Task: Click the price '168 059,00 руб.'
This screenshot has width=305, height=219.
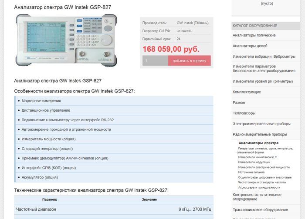Action: [x=171, y=49]
